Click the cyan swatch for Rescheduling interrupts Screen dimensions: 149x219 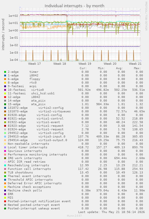coord(5,165)
